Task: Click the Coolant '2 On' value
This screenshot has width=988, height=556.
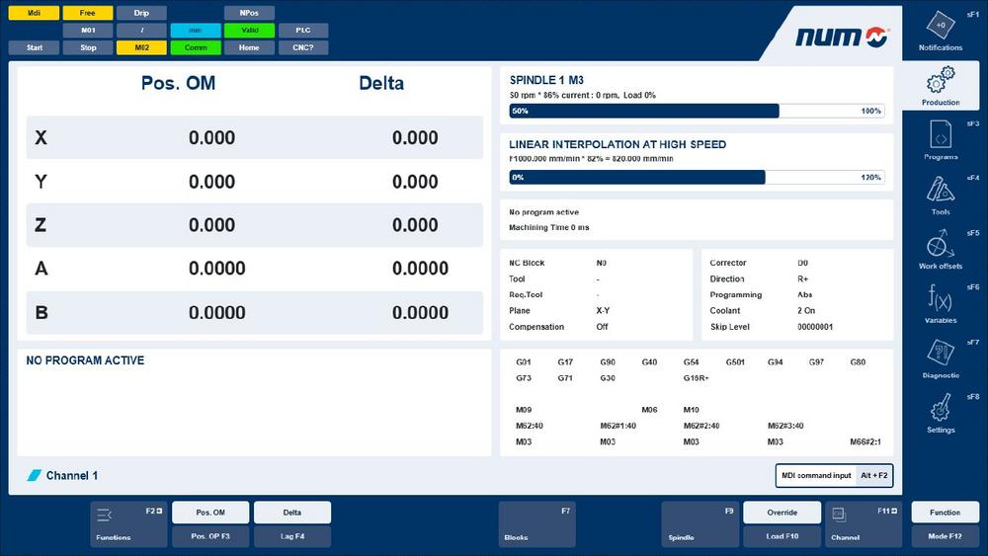Action: pyautogui.click(x=806, y=310)
